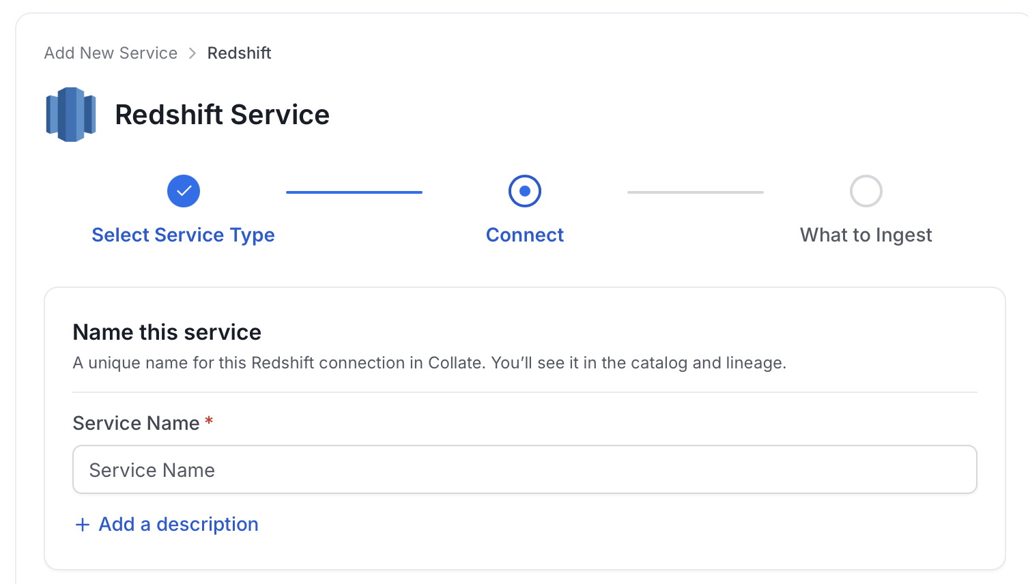Viewport: 1028px width, 584px height.
Task: Focus the Service Name input field
Action: tap(525, 469)
